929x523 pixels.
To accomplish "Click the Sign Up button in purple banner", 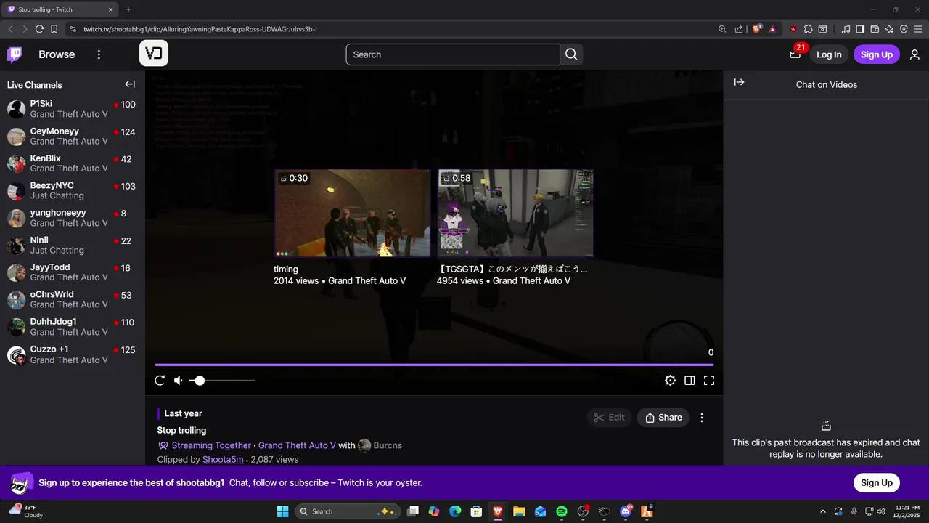I will click(876, 483).
